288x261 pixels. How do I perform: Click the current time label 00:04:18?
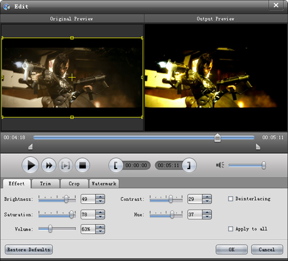pyautogui.click(x=14, y=138)
